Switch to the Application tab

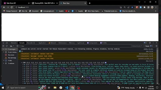(42, 43)
